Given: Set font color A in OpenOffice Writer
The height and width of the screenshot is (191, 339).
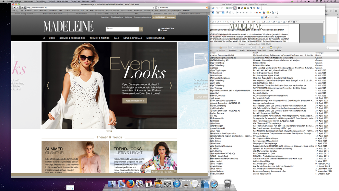Looking at the screenshot, I should click(264, 13).
